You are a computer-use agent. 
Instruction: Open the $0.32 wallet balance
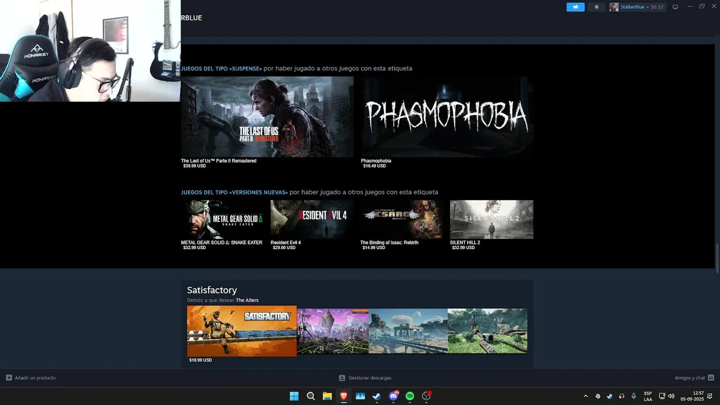pos(657,7)
